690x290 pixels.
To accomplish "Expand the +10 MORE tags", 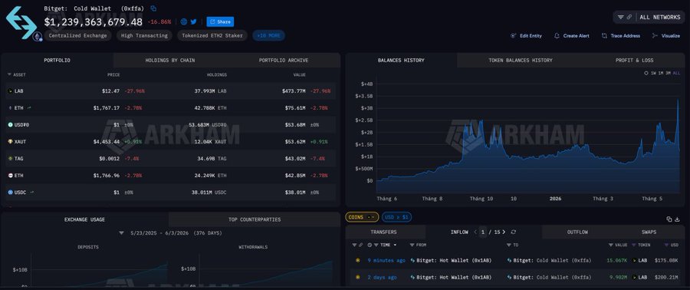I will 268,35.
